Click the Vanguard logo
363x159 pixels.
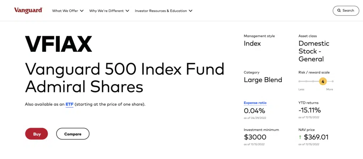[28, 11]
